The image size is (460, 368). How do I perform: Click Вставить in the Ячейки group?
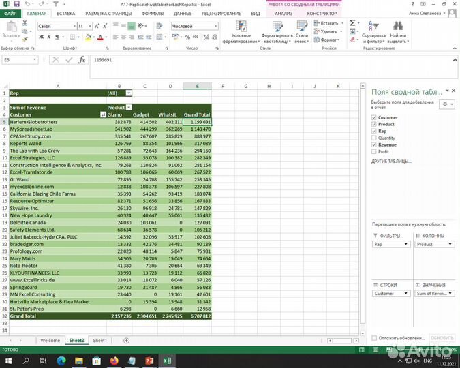coord(328,23)
